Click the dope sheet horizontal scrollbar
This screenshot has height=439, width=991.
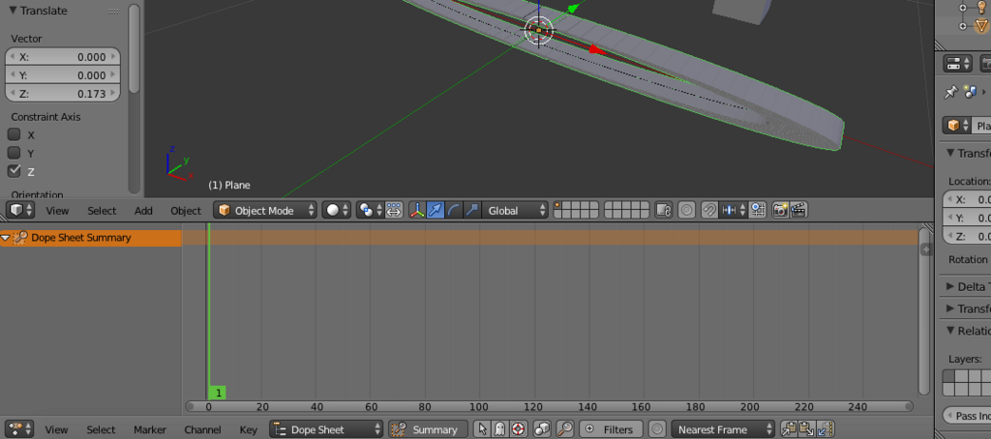coord(549,406)
